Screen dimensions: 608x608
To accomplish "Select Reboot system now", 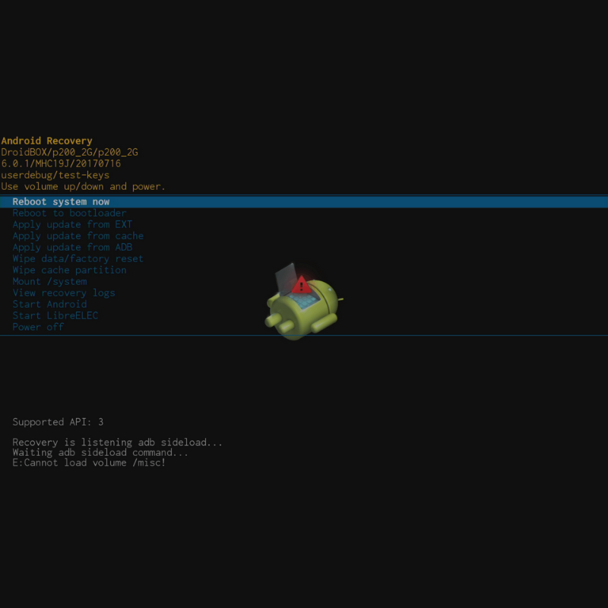I will pyautogui.click(x=61, y=202).
